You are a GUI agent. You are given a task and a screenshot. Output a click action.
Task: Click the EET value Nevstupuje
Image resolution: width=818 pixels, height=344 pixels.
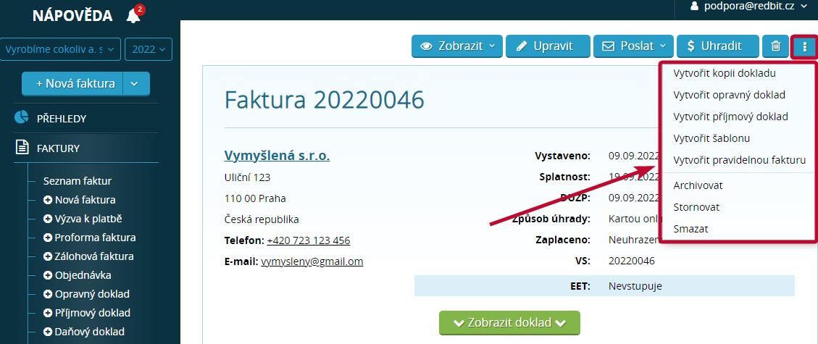(635, 286)
